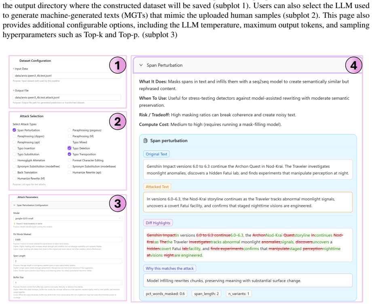Image resolution: width=372 pixels, height=305 pixels.
Task: Click the Pct Words Masked field
Action: 68,240
